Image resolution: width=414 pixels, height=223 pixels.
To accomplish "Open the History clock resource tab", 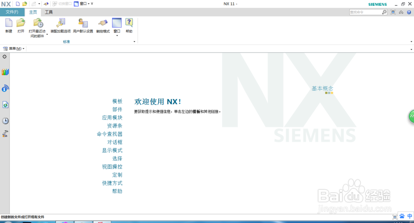I will click(5, 121).
